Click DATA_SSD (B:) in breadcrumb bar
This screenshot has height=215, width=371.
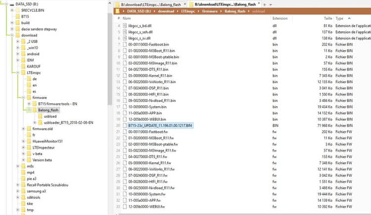(x=139, y=11)
